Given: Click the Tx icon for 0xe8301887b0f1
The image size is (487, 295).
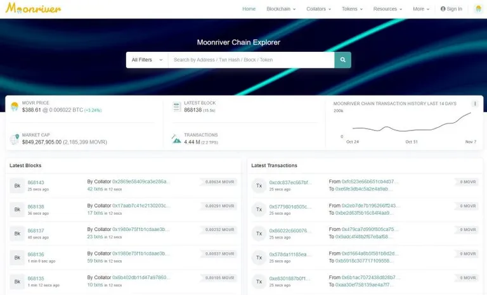Looking at the screenshot, I should coord(259,282).
